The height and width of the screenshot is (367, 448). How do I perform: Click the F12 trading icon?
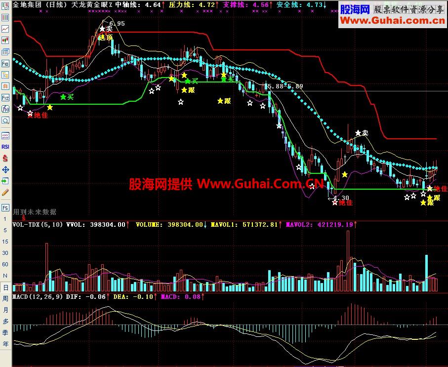[5, 98]
